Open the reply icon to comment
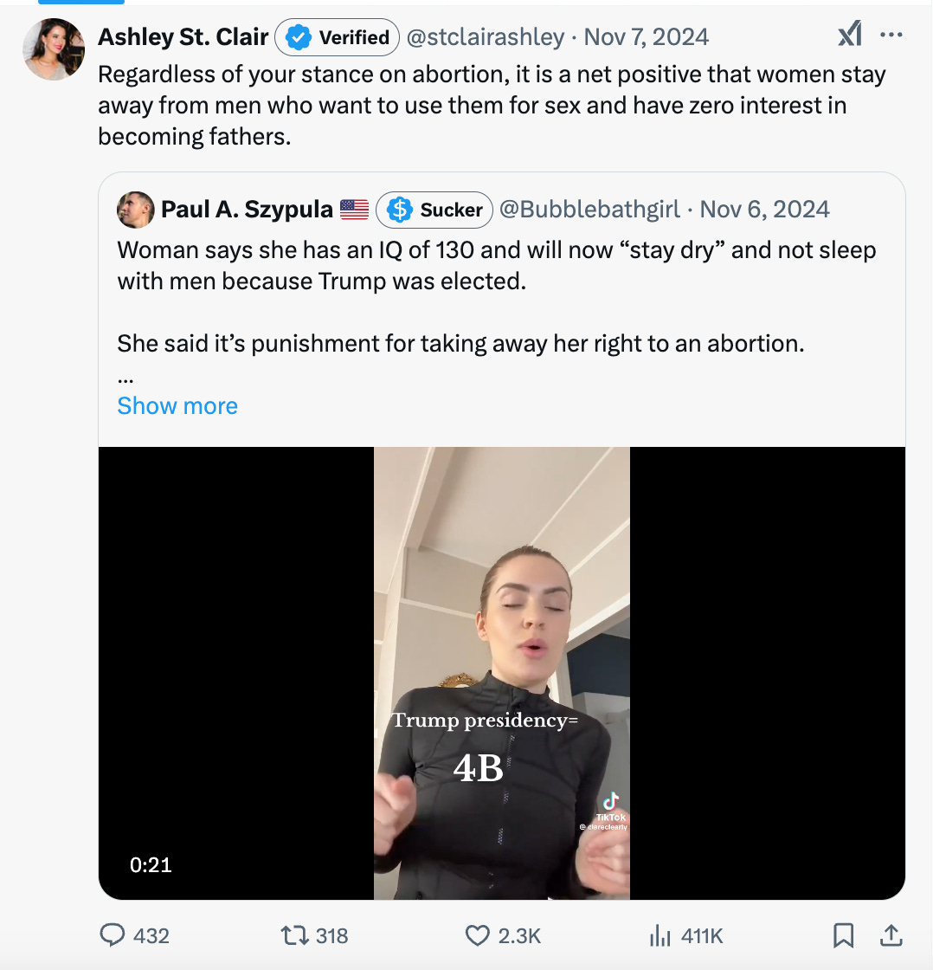This screenshot has width=933, height=970. point(113,936)
